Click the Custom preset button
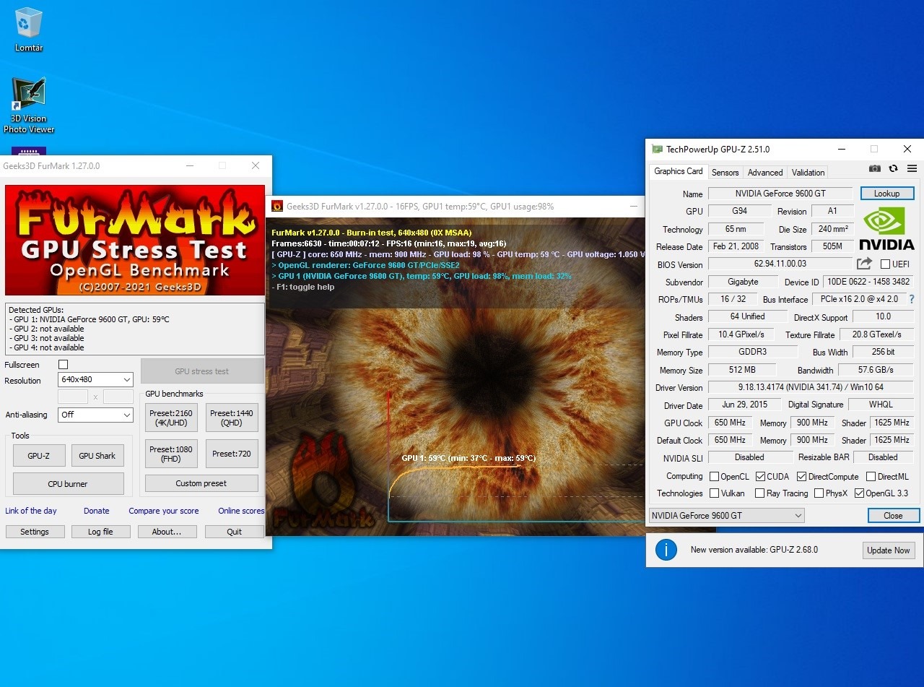The height and width of the screenshot is (687, 924). (201, 483)
